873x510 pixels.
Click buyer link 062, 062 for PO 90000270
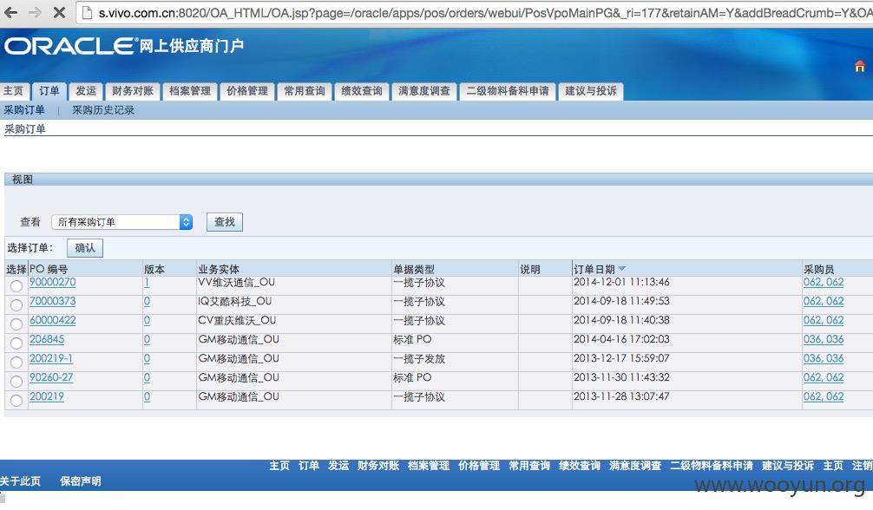[x=824, y=282]
